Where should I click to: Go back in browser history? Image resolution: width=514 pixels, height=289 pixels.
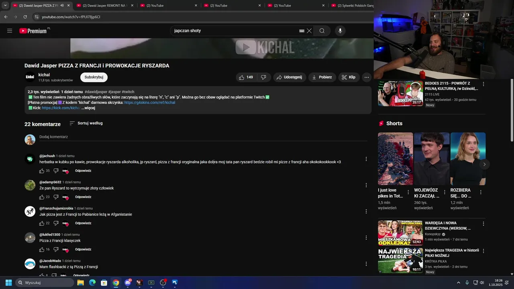[x=6, y=17]
